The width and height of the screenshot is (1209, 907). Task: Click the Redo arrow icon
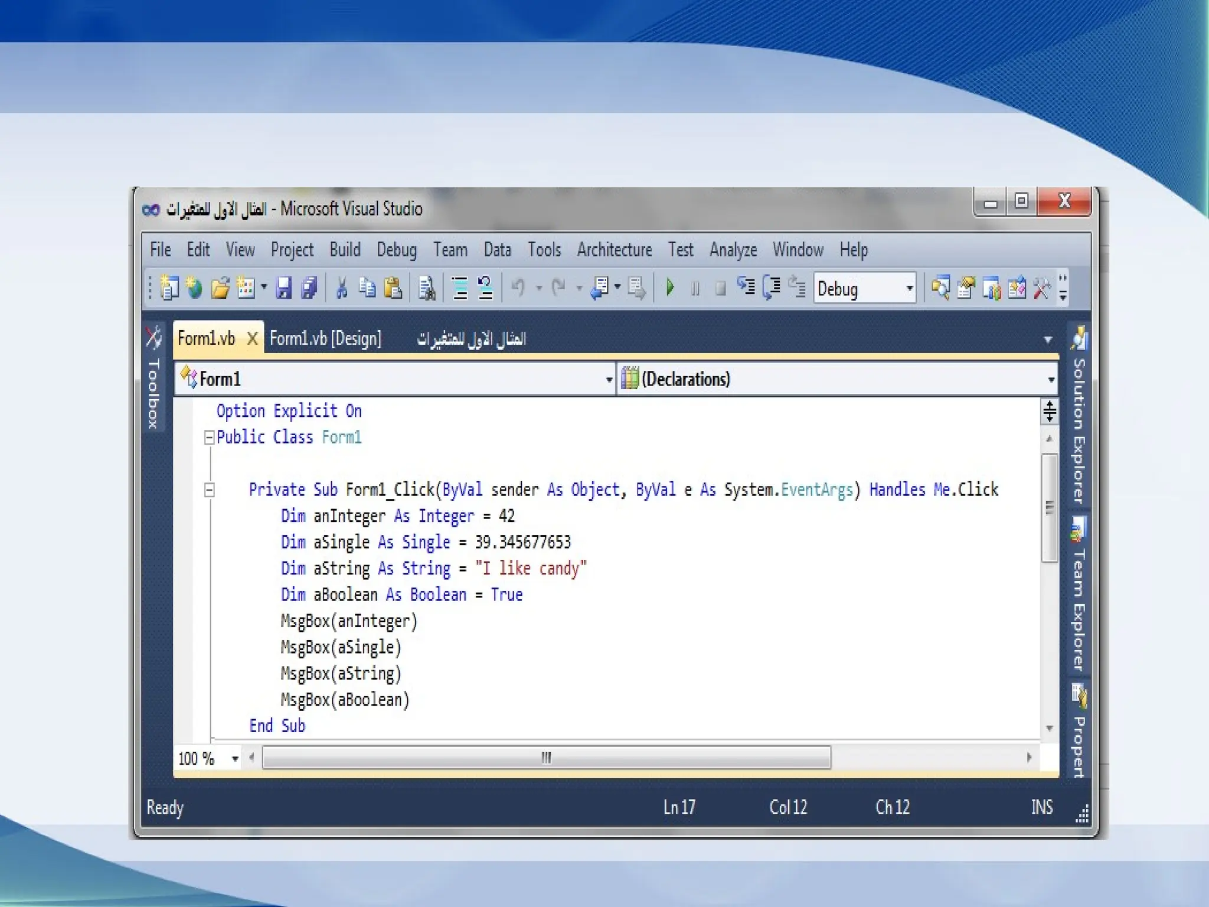tap(558, 288)
